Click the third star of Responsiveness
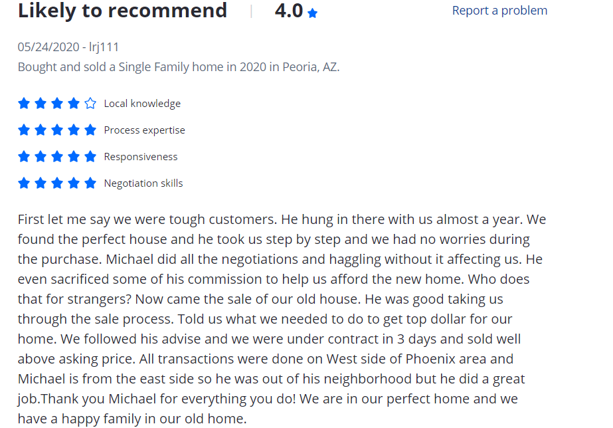 click(57, 156)
